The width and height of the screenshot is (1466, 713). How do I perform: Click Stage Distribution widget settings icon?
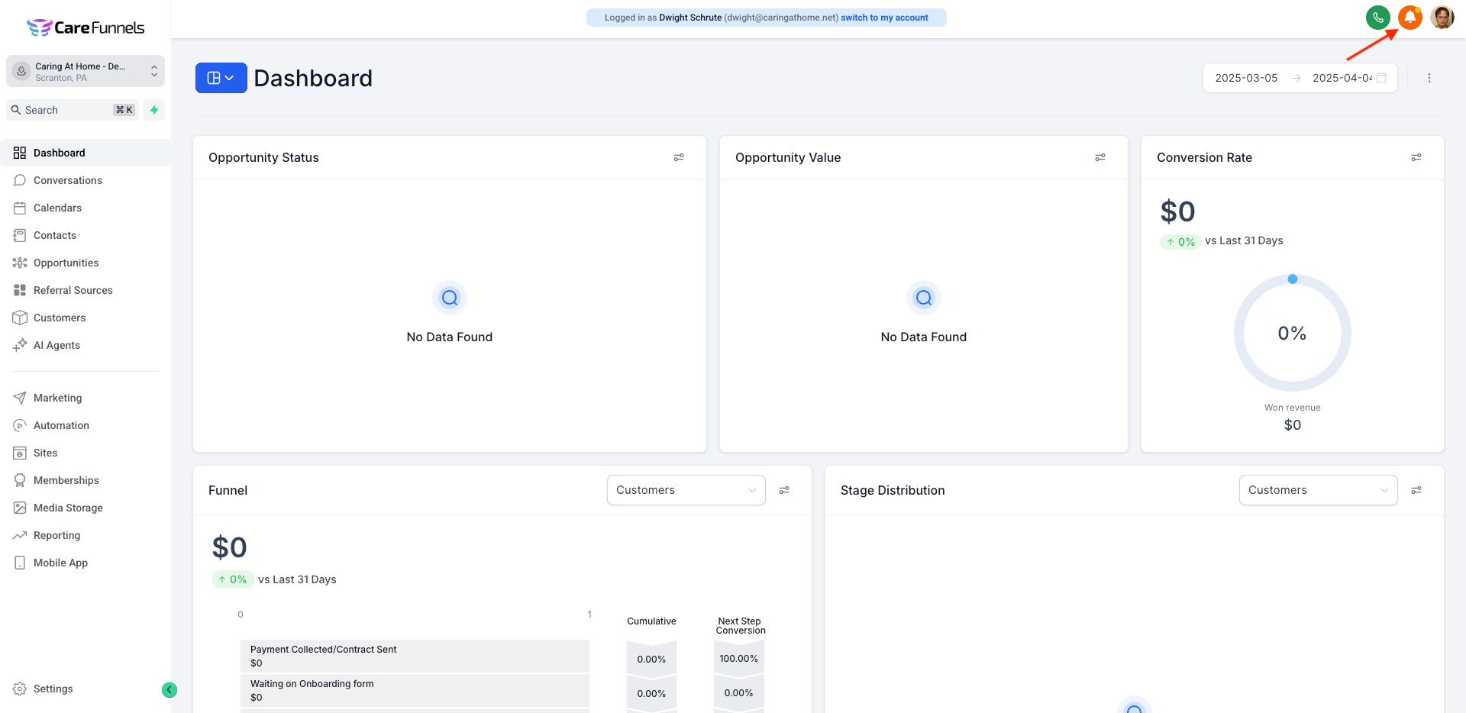(x=1416, y=490)
